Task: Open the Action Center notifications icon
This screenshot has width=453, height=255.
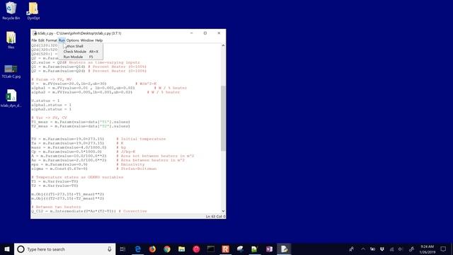Action: [444, 249]
